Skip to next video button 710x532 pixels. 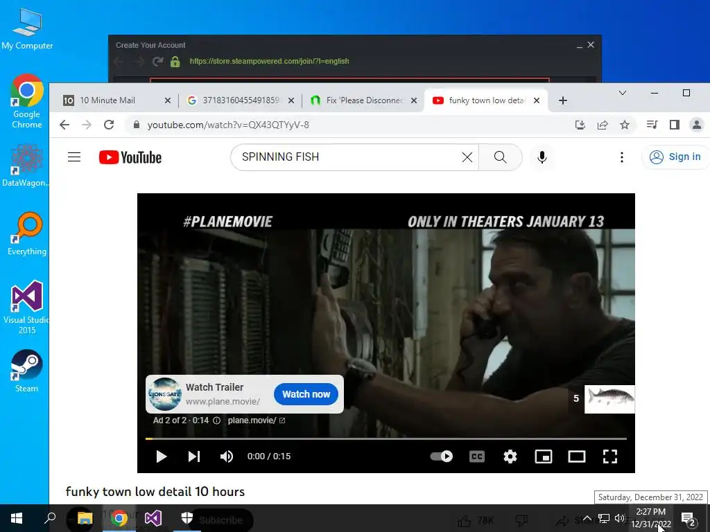click(194, 456)
